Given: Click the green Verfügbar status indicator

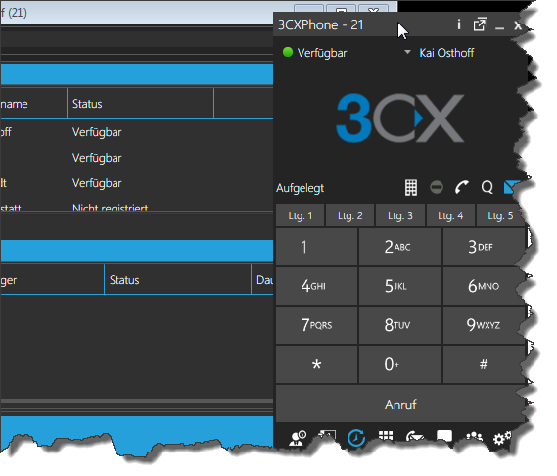Looking at the screenshot, I should click(288, 52).
